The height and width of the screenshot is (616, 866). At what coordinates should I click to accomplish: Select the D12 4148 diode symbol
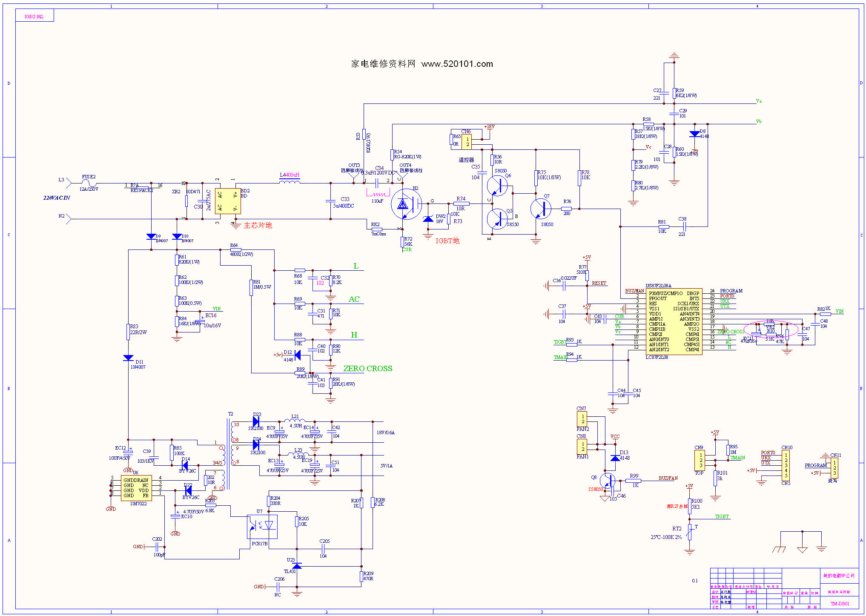(x=297, y=355)
